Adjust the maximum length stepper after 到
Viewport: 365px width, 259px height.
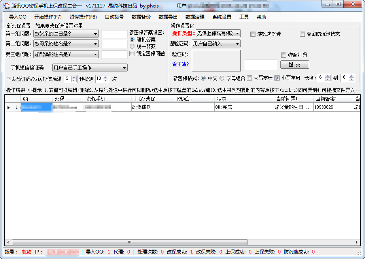(352, 78)
